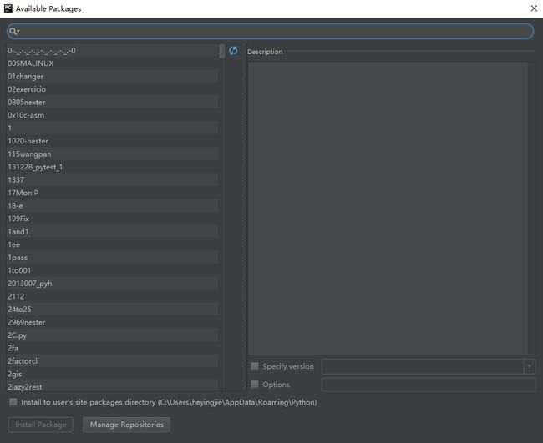Close the Available Packages dialog

[x=534, y=8]
